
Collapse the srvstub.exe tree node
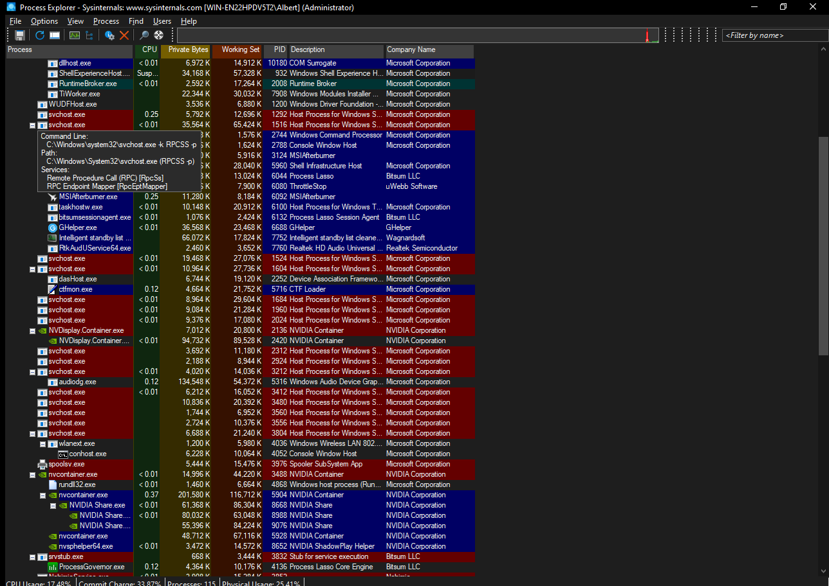[x=33, y=557]
